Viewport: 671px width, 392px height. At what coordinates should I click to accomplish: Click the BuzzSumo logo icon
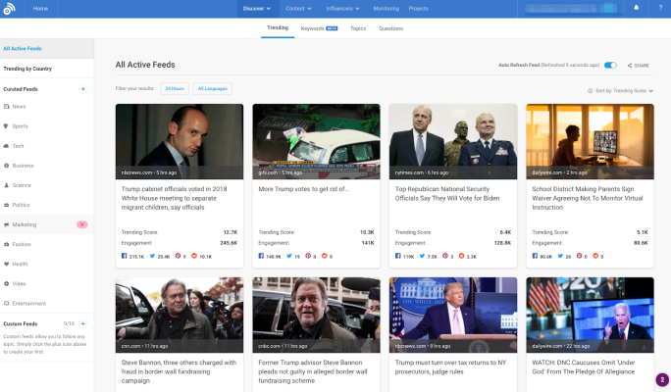(10, 8)
